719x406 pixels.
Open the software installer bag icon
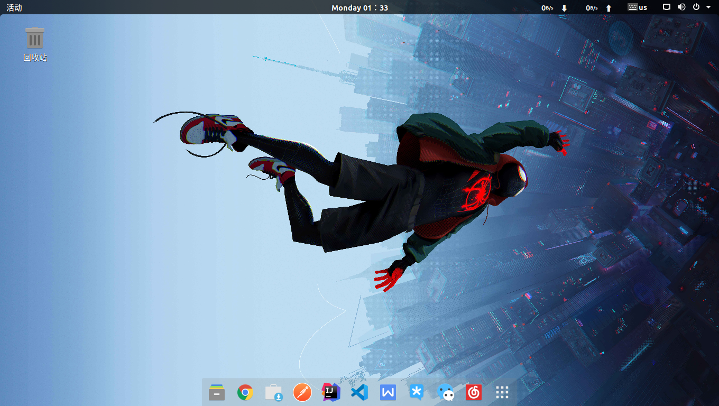click(x=274, y=392)
